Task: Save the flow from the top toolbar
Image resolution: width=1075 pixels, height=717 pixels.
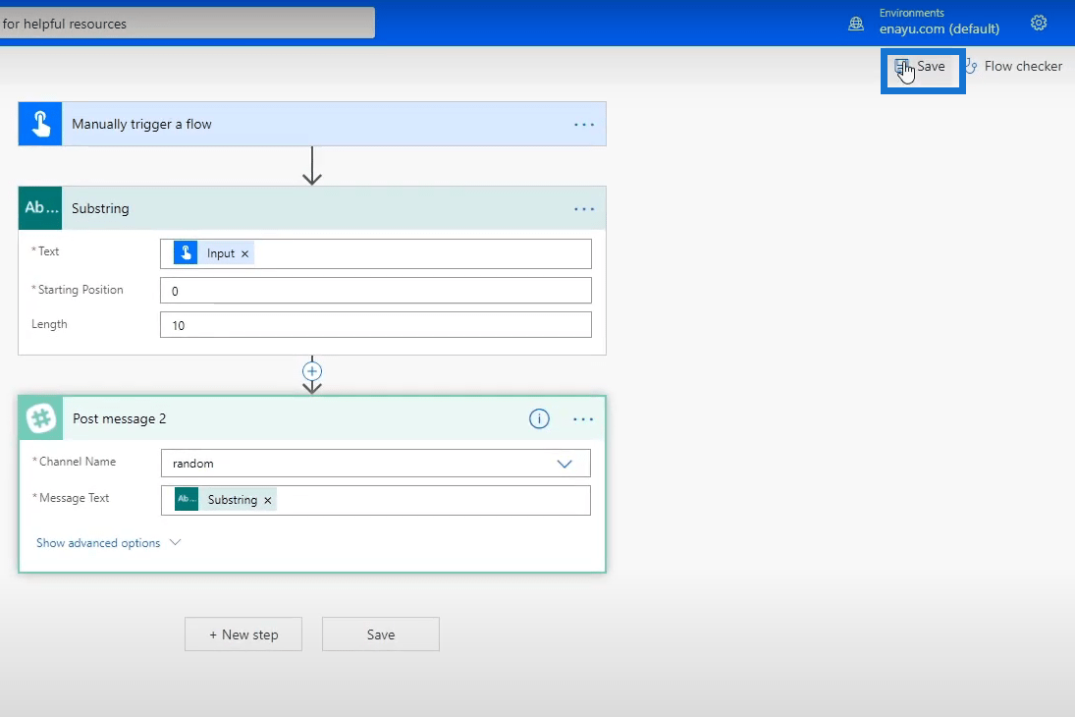Action: (x=922, y=67)
